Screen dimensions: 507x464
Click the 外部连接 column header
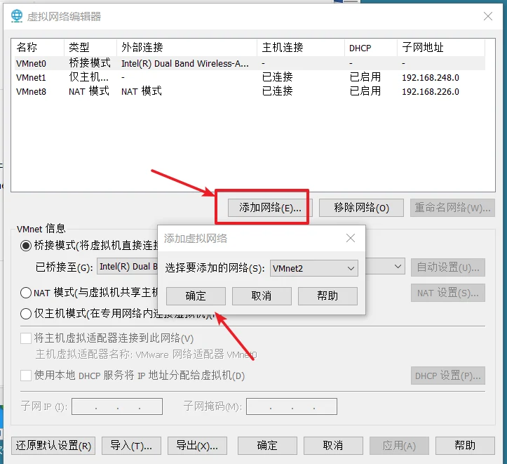pos(187,48)
